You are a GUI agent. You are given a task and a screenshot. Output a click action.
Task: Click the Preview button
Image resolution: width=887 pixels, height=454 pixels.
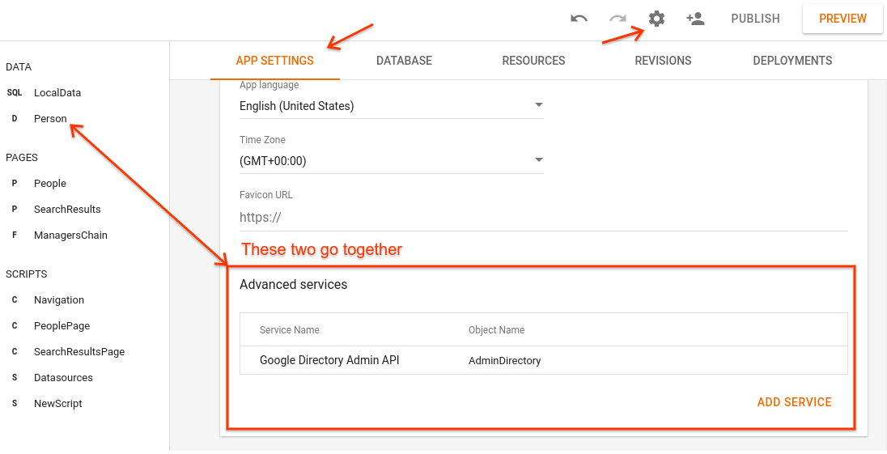tap(842, 19)
